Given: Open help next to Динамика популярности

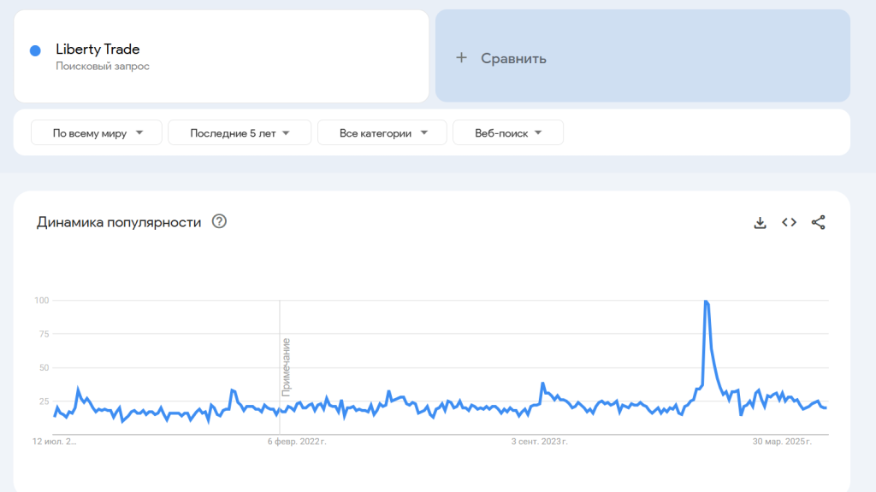Looking at the screenshot, I should pos(219,222).
